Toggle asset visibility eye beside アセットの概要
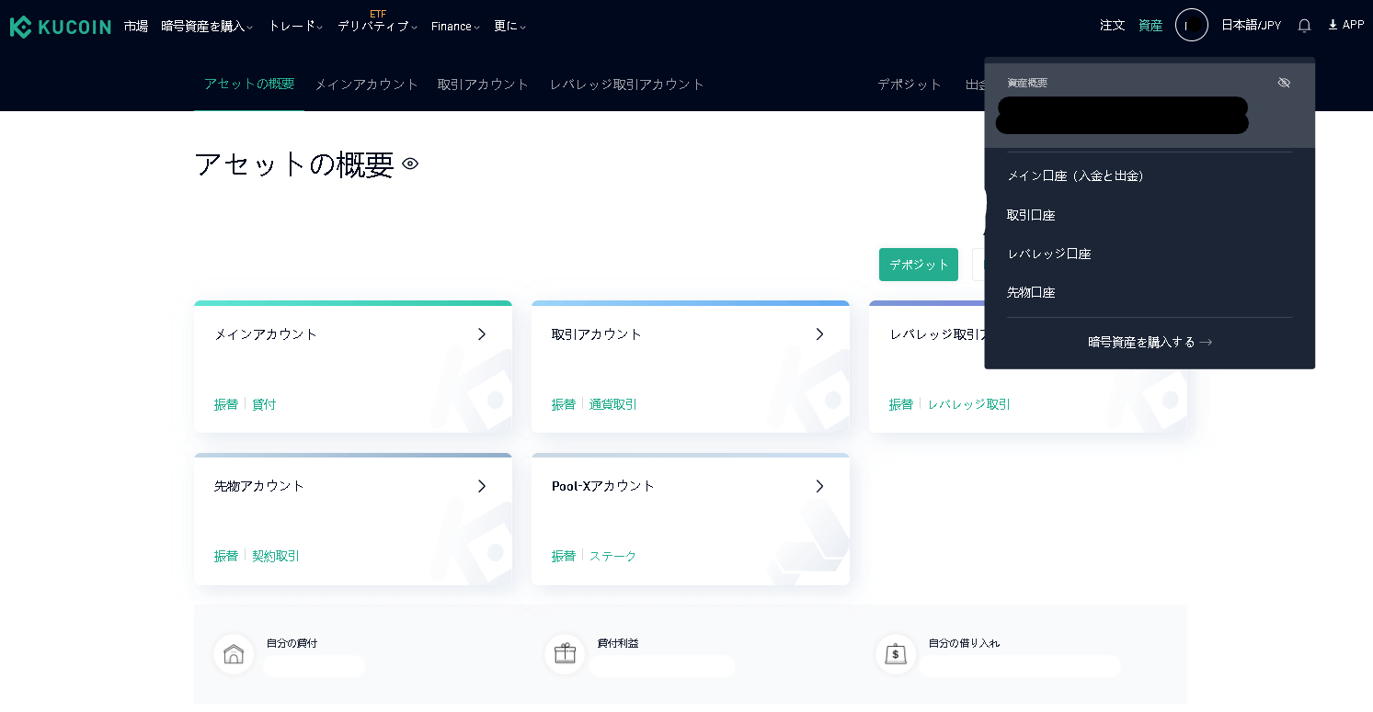The image size is (1373, 712). (x=410, y=164)
